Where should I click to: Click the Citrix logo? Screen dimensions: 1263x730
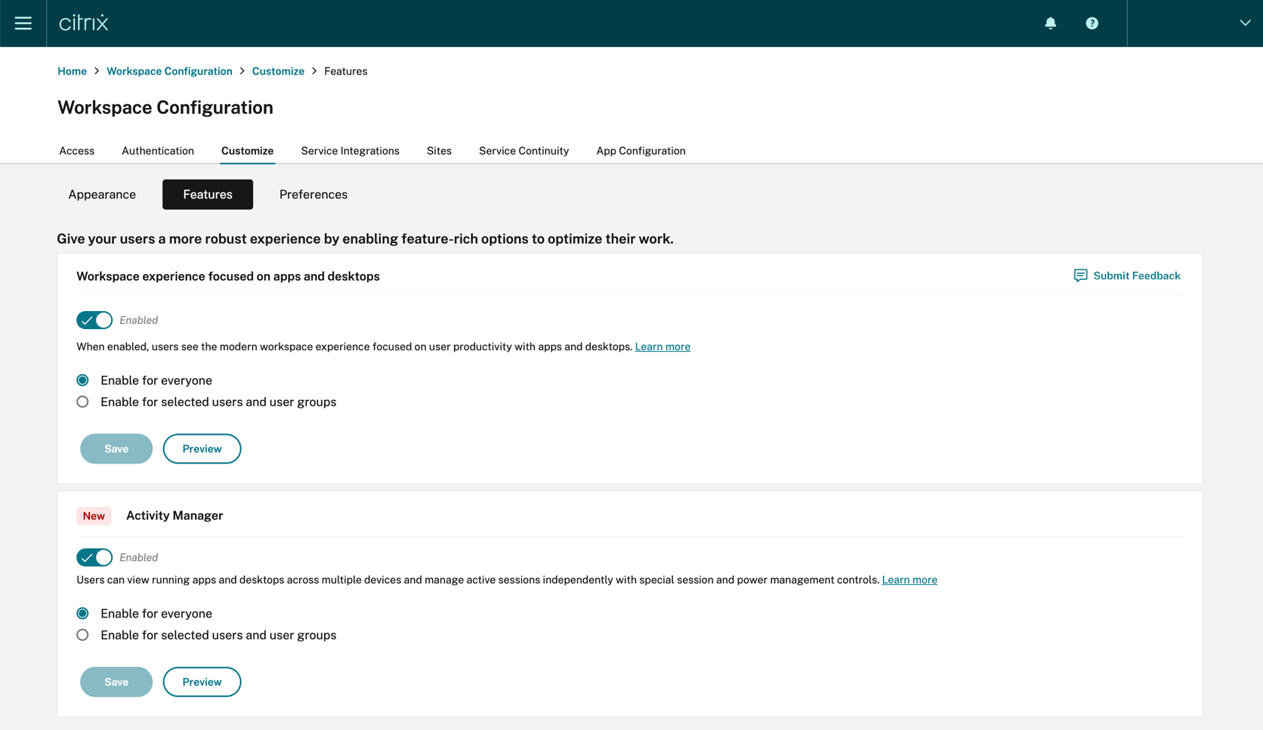tap(84, 23)
